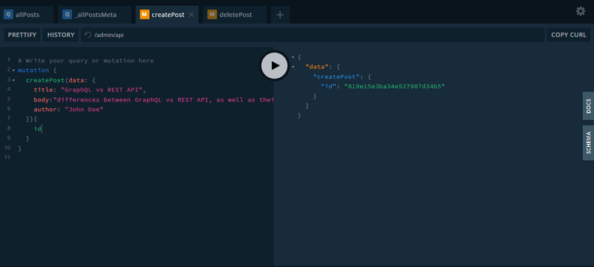This screenshot has height=267, width=594.
Task: Collapse the "data" node in response
Action: point(293,67)
